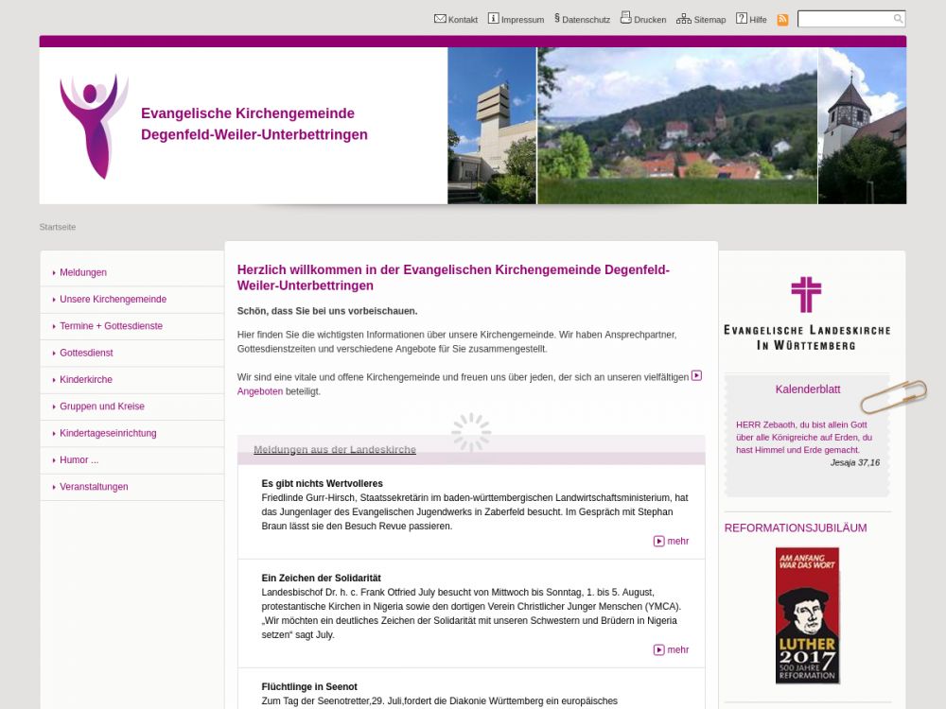This screenshot has height=709, width=946.
Task: Click the search magnifier icon
Action: (898, 19)
